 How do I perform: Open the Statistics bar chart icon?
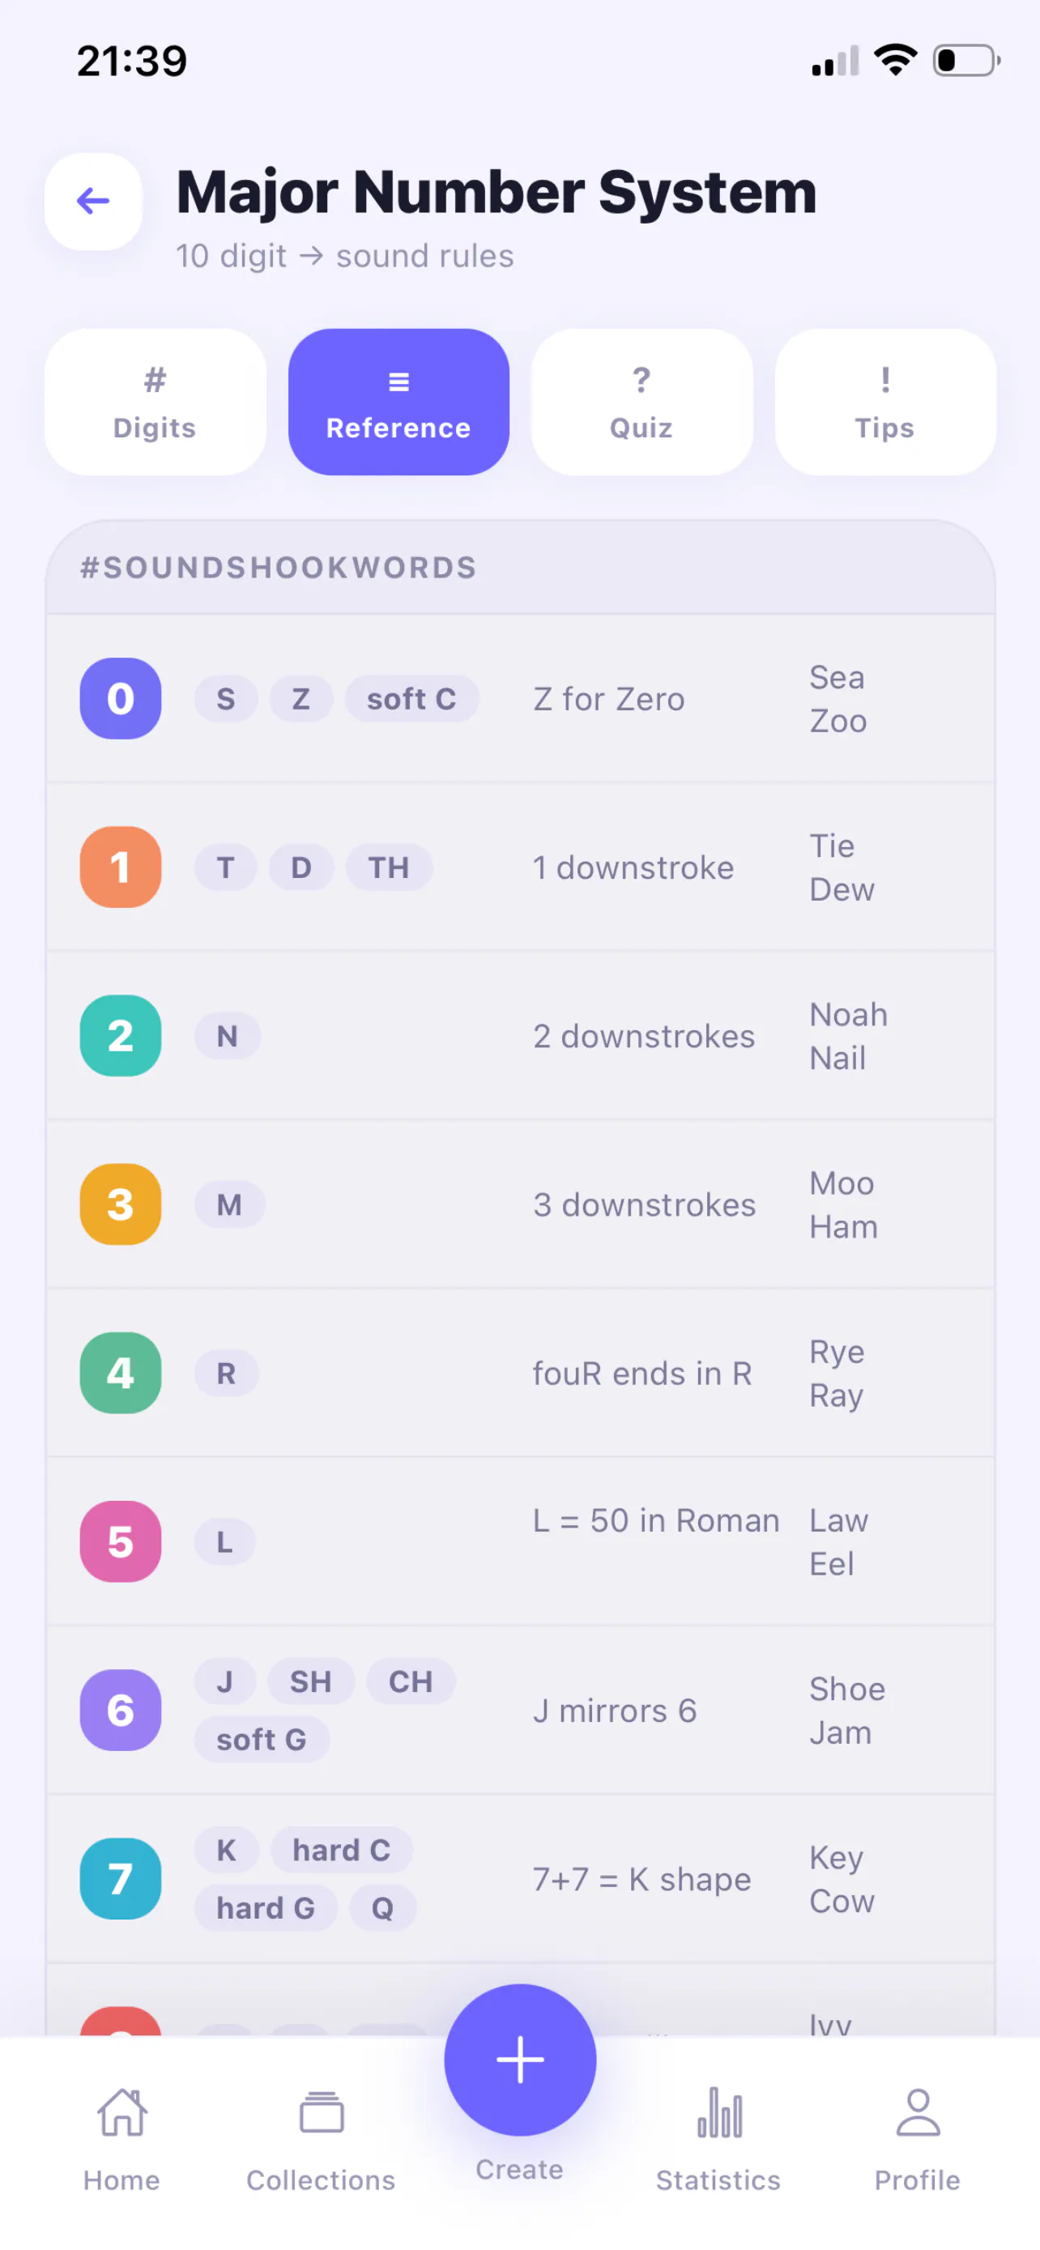point(718,2112)
